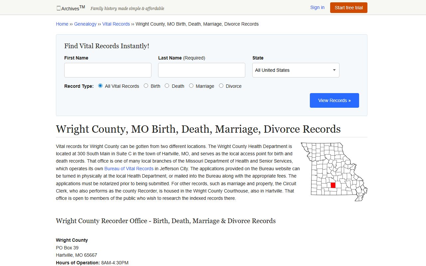The width and height of the screenshot is (426, 266).
Task: Focus the First Name field
Action: (x=108, y=70)
